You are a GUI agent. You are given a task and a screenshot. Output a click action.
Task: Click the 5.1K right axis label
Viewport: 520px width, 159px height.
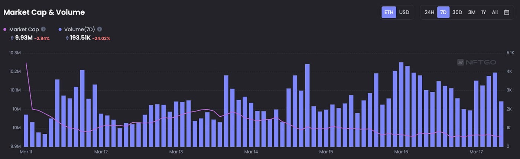(x=510, y=53)
